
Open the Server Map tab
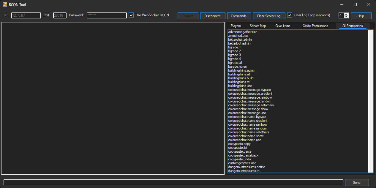click(x=257, y=26)
